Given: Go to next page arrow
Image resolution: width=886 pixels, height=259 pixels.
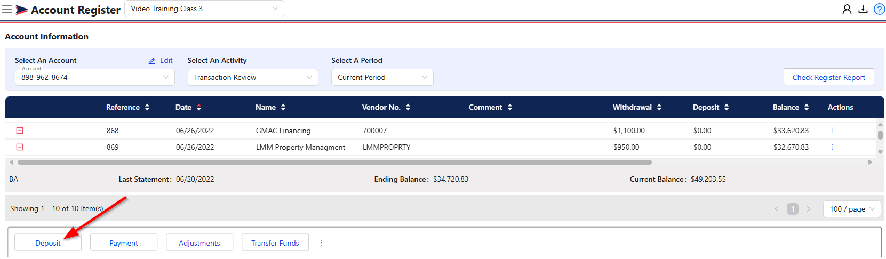Looking at the screenshot, I should coord(809,209).
